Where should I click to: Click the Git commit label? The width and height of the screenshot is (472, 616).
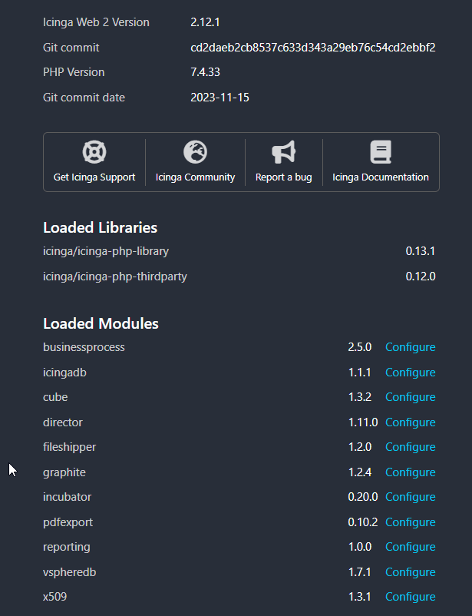[71, 48]
